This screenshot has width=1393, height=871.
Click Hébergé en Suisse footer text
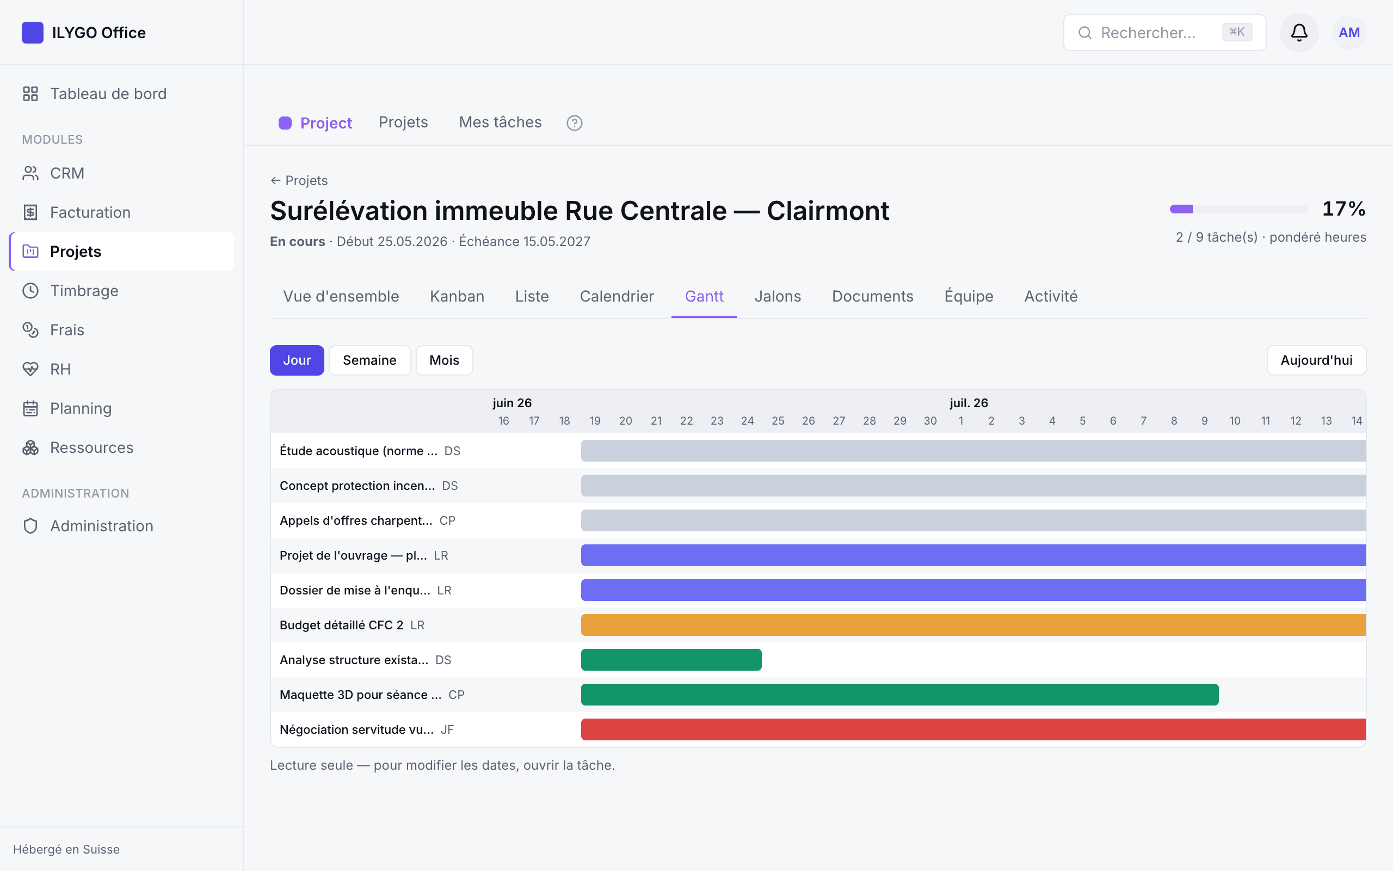(x=66, y=849)
